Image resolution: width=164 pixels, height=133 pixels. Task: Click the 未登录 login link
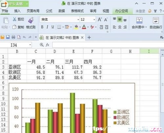click(x=140, y=11)
